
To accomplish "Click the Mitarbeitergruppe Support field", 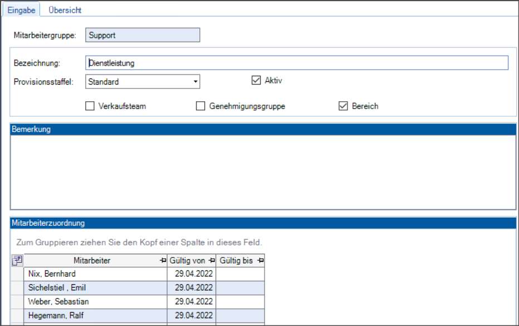I will pos(143,35).
